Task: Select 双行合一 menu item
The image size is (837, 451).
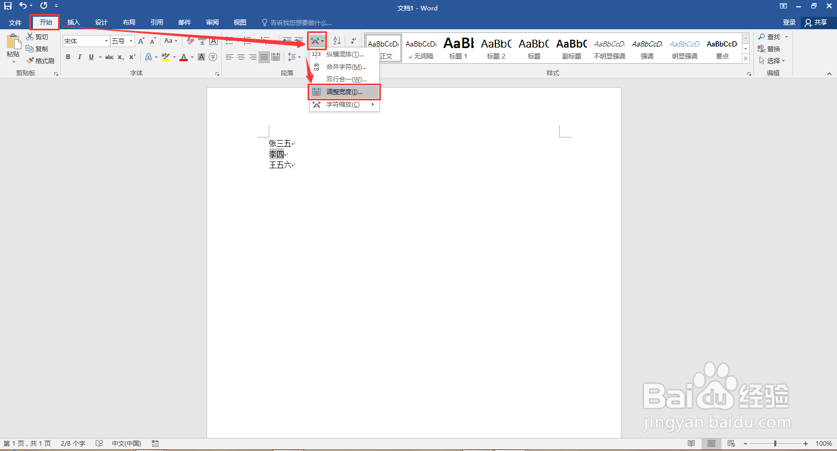Action: click(x=344, y=79)
